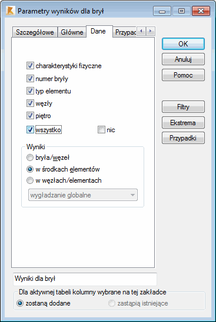This screenshot has width=216, height=322.
Task: Toggle the typ elementu checkbox
Action: [x=30, y=90]
